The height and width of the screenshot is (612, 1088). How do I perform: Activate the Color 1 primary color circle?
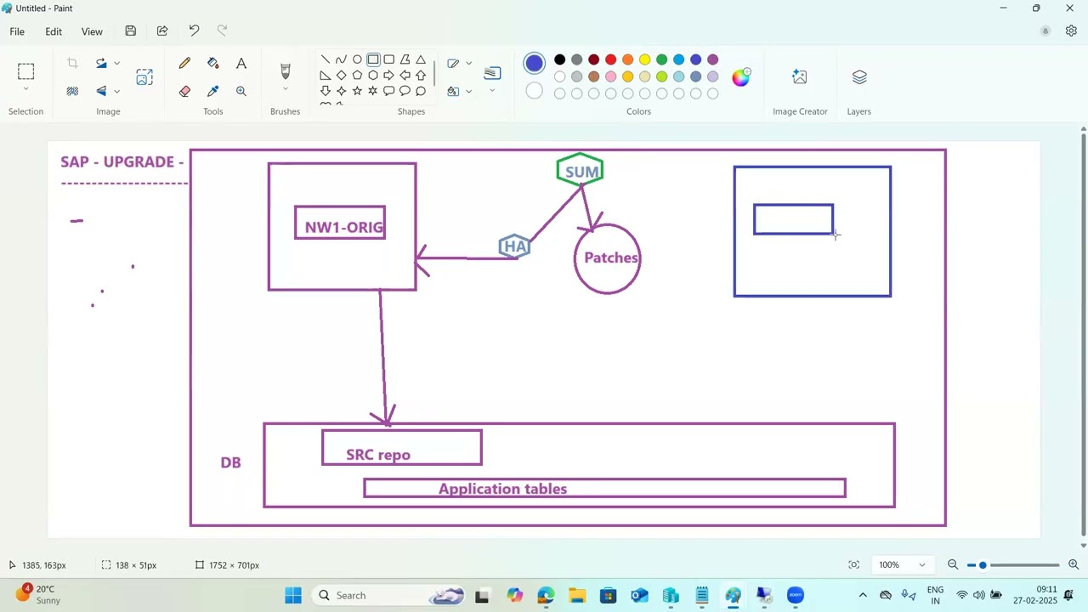point(534,63)
